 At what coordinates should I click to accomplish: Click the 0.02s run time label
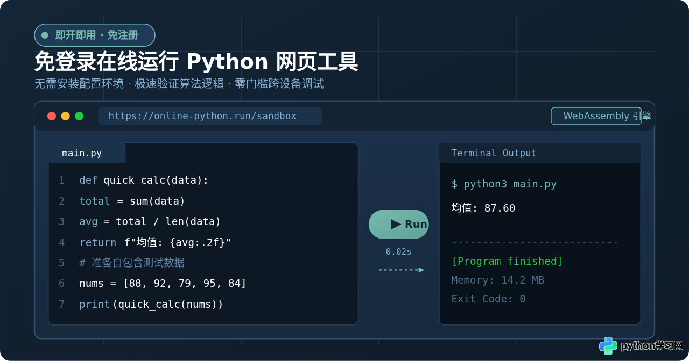point(399,251)
